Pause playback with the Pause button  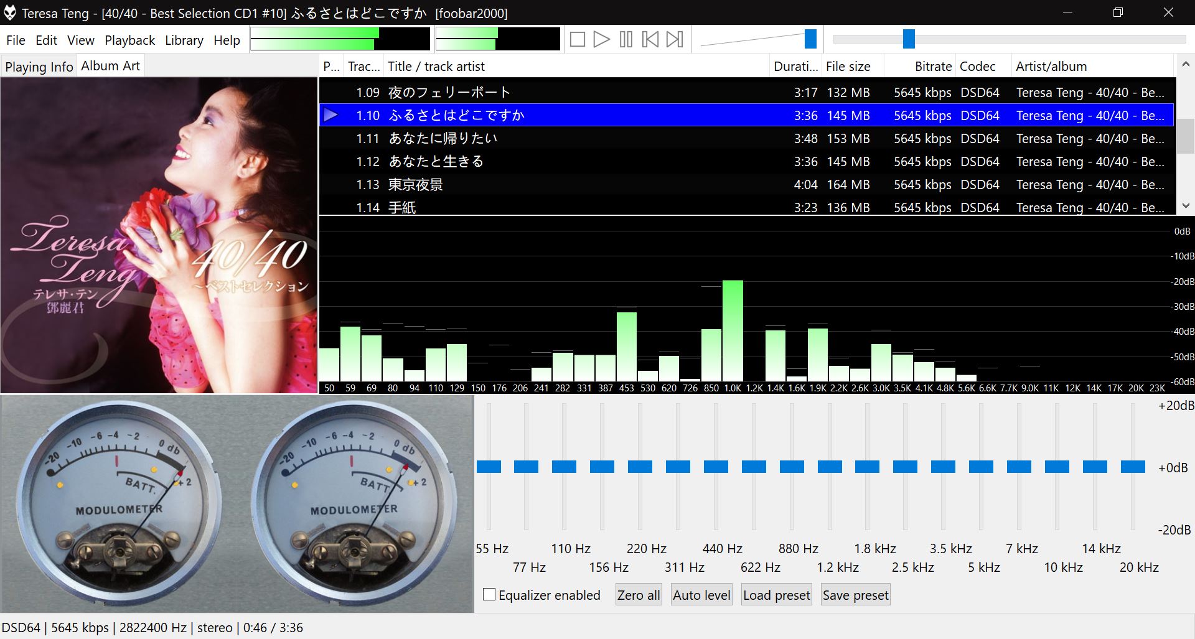626,40
